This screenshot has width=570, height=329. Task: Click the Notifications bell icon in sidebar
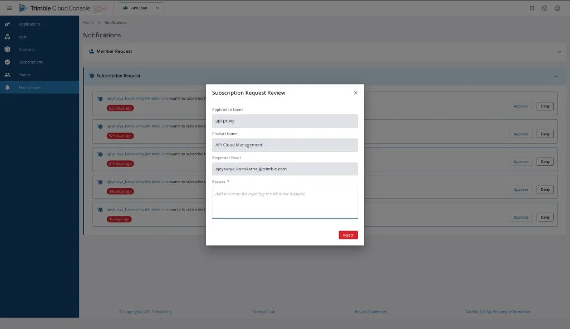pyautogui.click(x=7, y=87)
